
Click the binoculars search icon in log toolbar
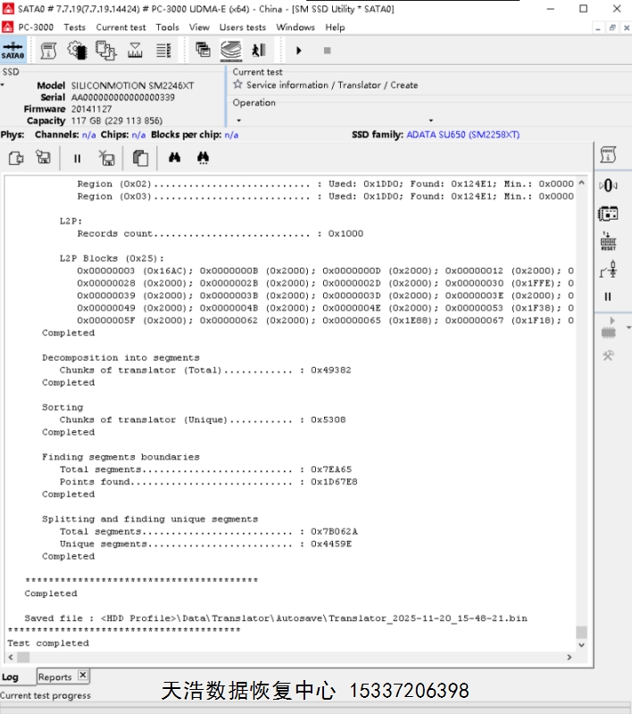[175, 158]
